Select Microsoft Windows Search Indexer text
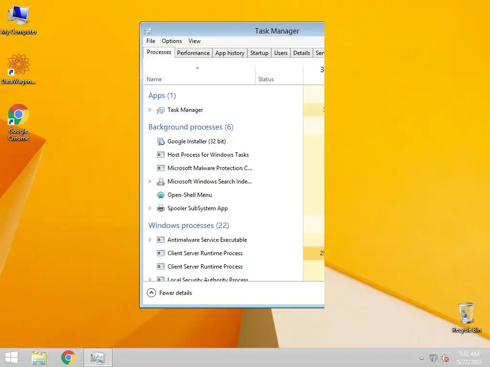 click(x=210, y=181)
